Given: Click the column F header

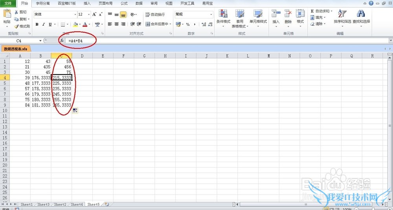Looking at the screenshot, I should (123, 56).
